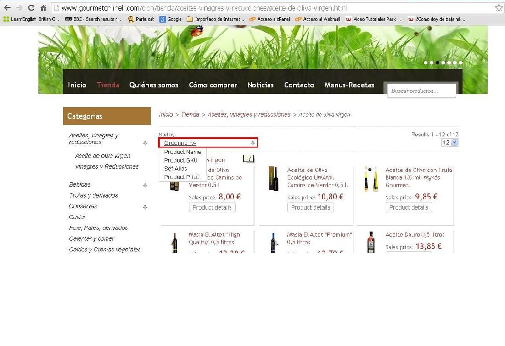Open the Bebidas category link

pyautogui.click(x=79, y=184)
